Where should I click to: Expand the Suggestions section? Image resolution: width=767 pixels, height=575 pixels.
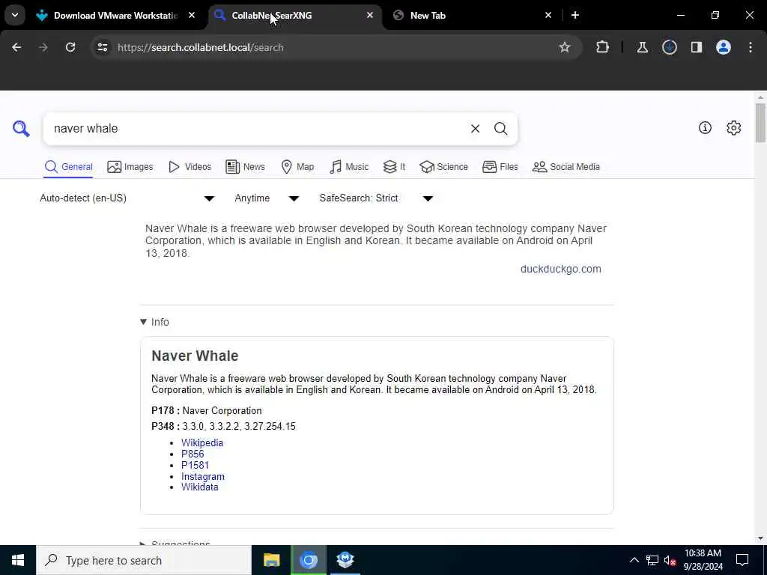tap(175, 543)
